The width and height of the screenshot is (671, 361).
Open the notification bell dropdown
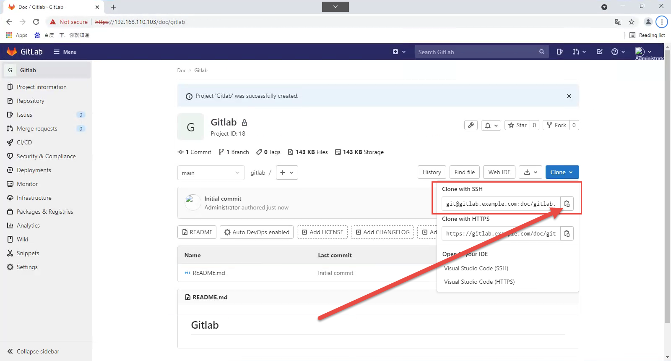pos(491,125)
